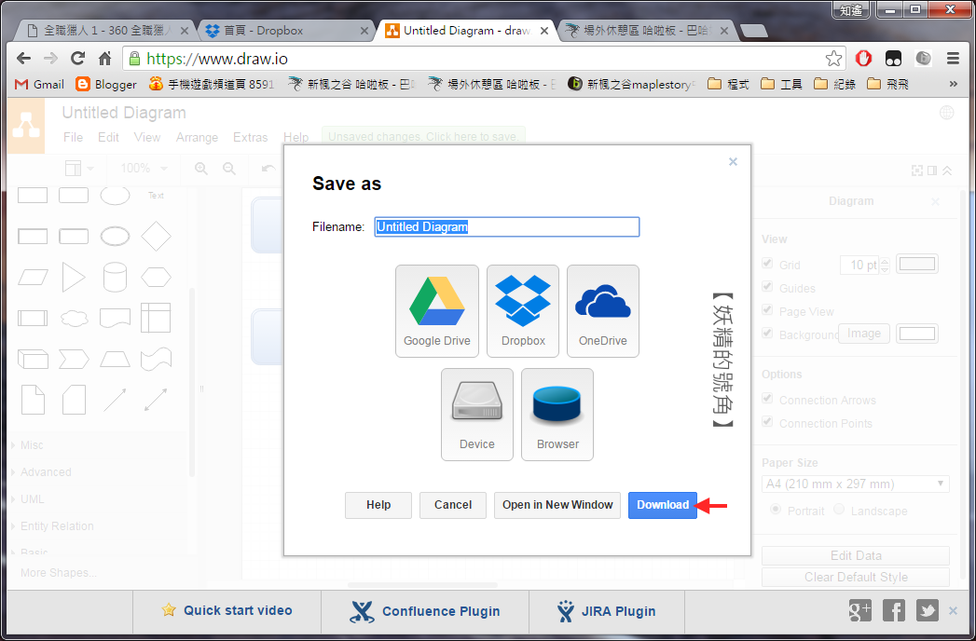Focus the Filename input field

pyautogui.click(x=507, y=226)
